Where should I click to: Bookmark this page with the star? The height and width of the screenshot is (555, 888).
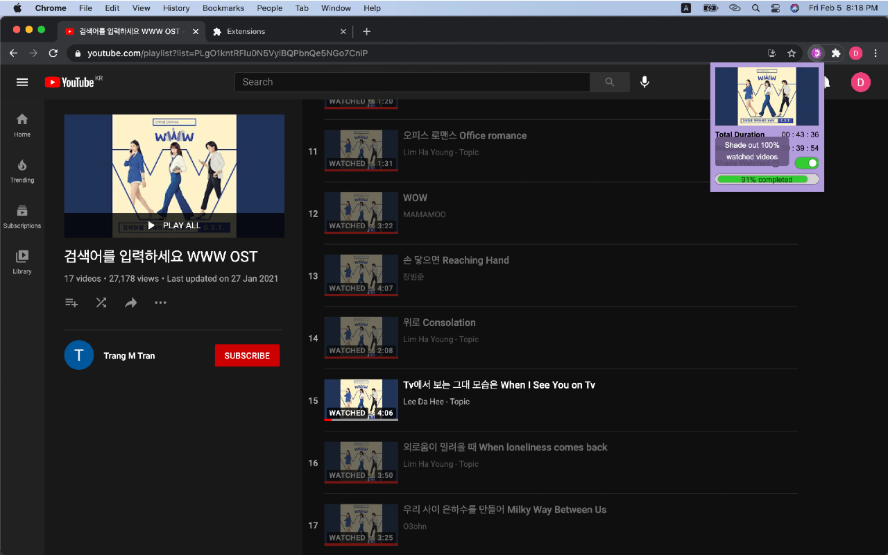coord(792,53)
